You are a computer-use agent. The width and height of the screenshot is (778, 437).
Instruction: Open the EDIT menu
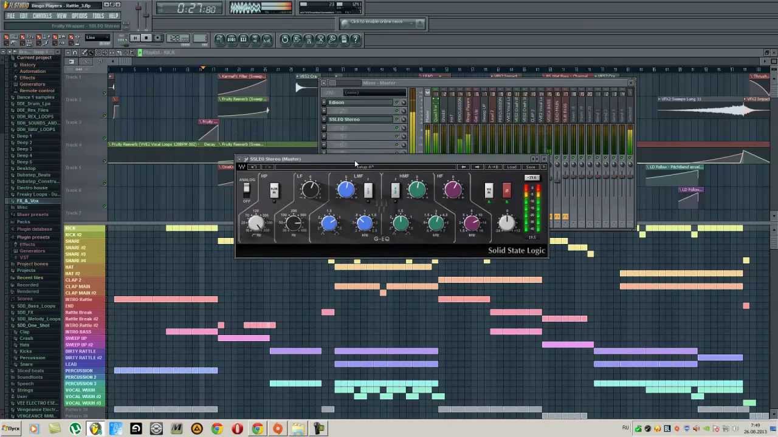click(x=24, y=16)
